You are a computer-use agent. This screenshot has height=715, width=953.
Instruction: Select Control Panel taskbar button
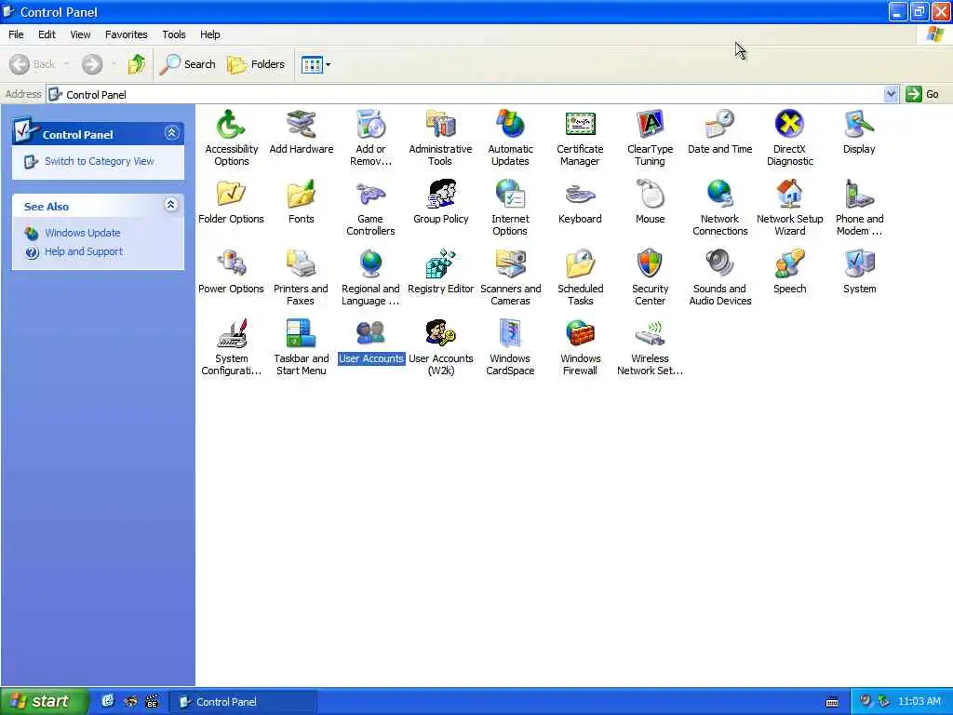pos(243,702)
